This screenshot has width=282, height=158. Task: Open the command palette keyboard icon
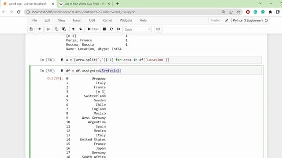point(158,29)
